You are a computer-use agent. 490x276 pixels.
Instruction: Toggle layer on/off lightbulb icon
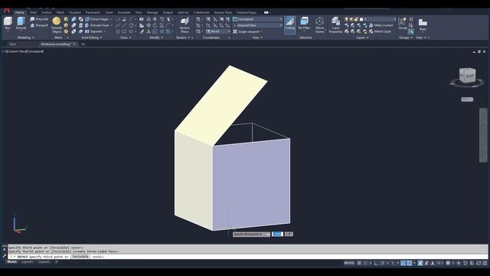pyautogui.click(x=346, y=19)
